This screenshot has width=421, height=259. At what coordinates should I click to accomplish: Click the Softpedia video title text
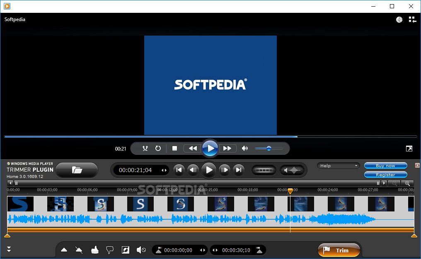(x=15, y=19)
